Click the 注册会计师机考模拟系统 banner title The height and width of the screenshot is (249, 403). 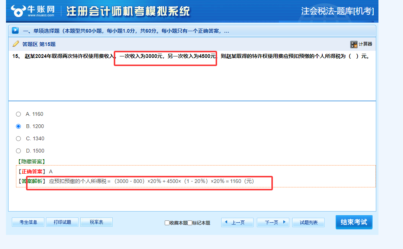128,11
